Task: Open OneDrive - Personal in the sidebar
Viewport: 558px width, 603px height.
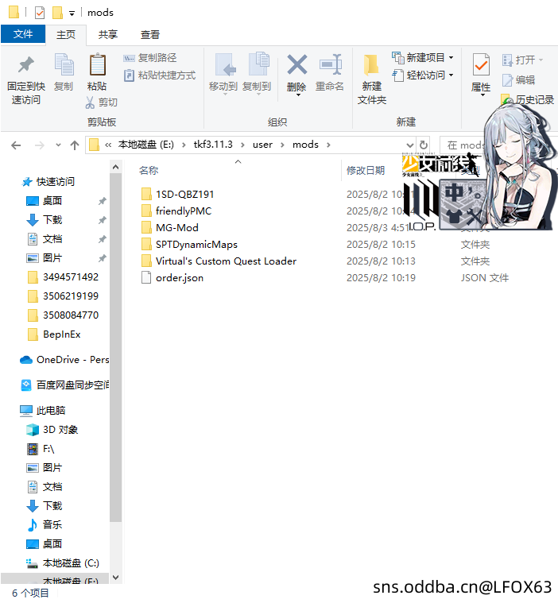Action: (72, 360)
